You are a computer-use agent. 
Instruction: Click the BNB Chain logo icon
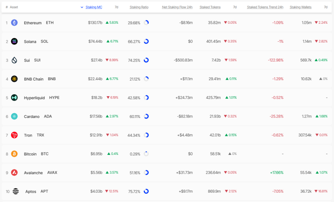pyautogui.click(x=14, y=79)
